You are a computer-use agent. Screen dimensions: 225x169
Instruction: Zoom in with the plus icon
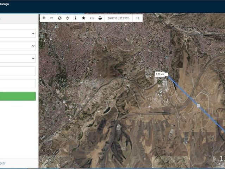(44, 18)
